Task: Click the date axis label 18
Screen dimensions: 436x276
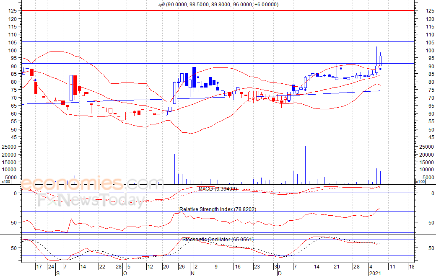Action: pyautogui.click(x=412, y=266)
